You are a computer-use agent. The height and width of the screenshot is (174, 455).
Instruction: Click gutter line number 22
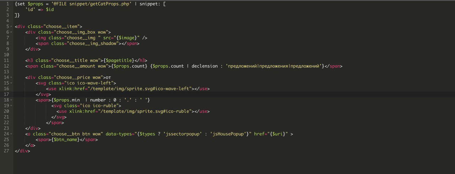coord(6,123)
